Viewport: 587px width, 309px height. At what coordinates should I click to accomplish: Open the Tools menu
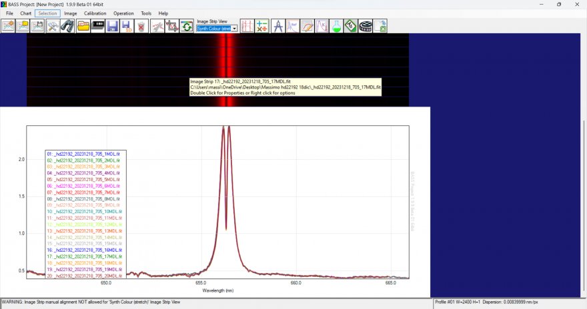[146, 13]
